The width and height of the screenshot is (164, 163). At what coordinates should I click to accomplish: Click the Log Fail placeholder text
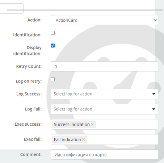(73, 109)
